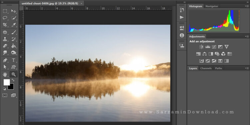Image resolution: width=250 pixels, height=125 pixels.
Task: Select the Clone Stamp tool
Action: coord(5,39)
